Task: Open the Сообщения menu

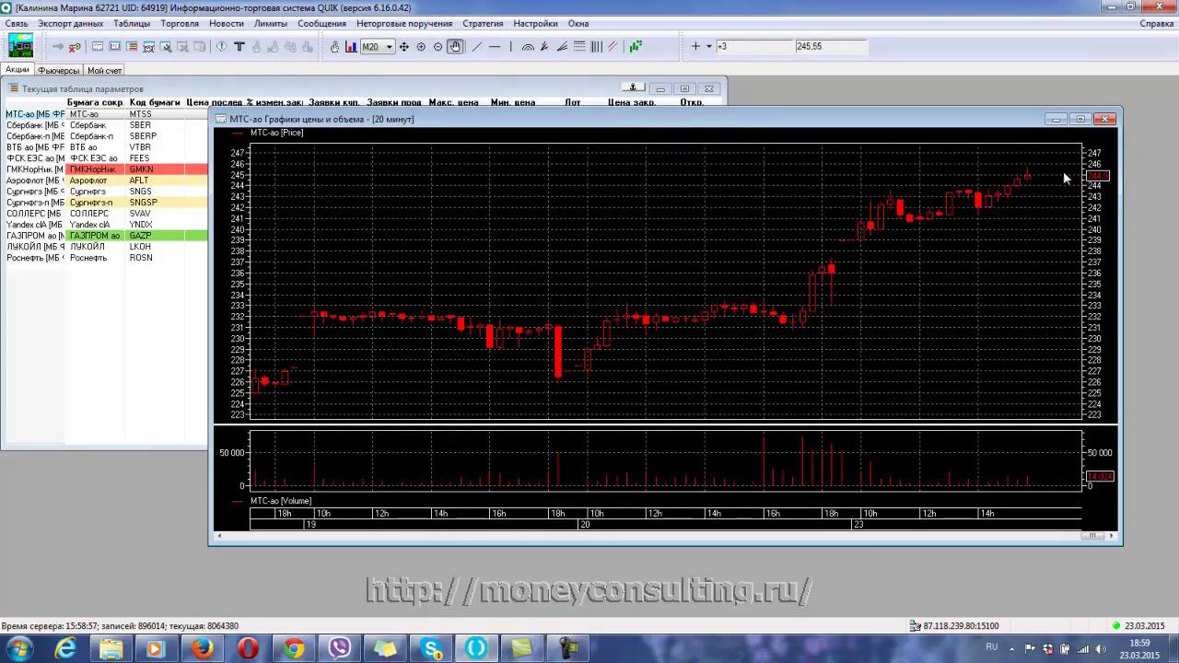Action: coord(322,24)
